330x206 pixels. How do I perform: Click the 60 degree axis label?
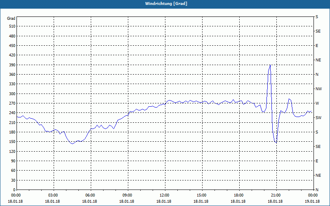pyautogui.click(x=13, y=171)
